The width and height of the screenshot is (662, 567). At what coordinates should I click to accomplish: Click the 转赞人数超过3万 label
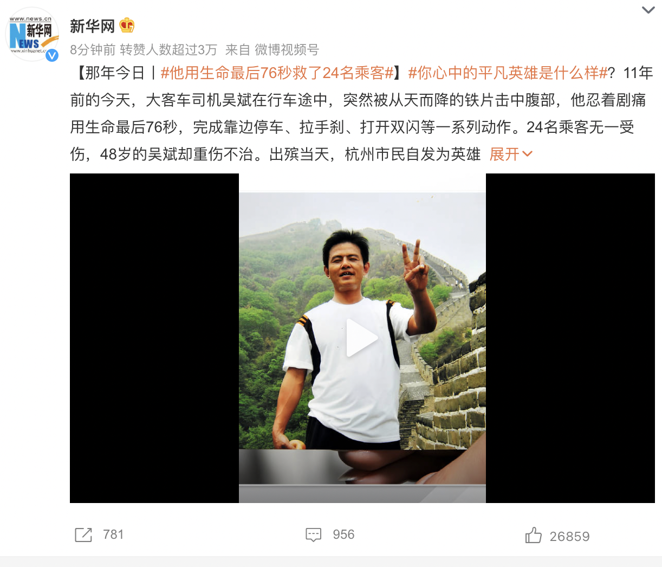(x=168, y=50)
